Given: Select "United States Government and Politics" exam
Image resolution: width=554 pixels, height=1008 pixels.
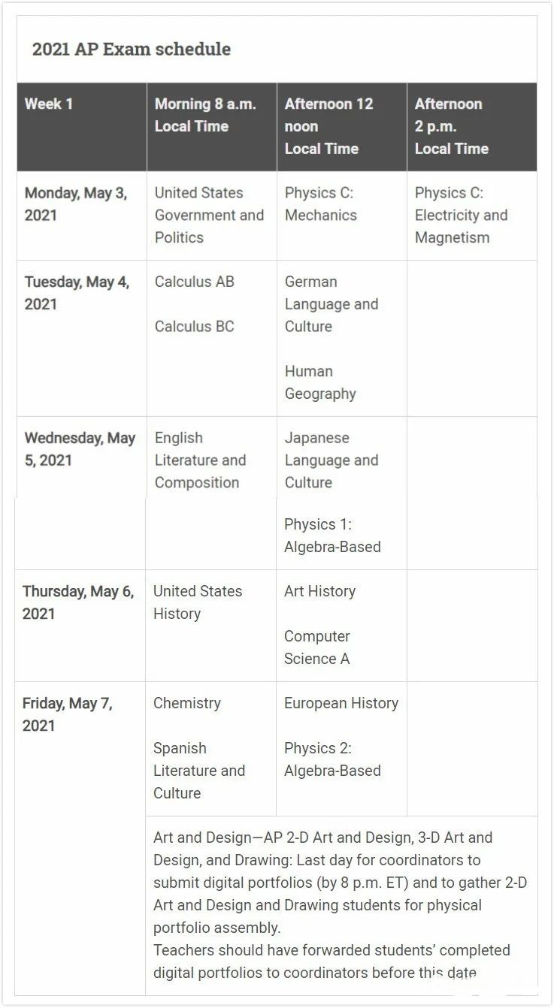Looking at the screenshot, I should coord(209,215).
